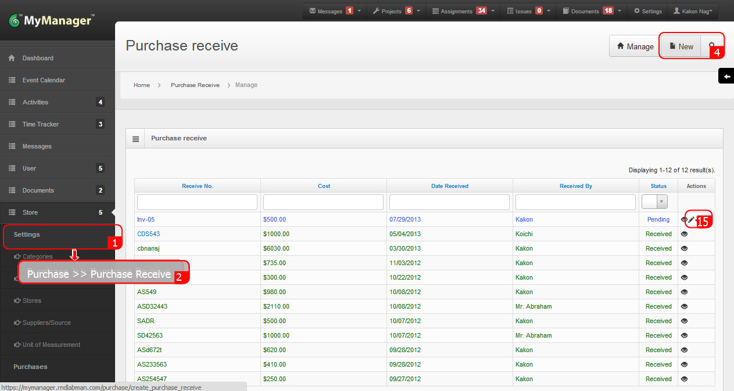Expand the Messages dropdown arrow

360,10
